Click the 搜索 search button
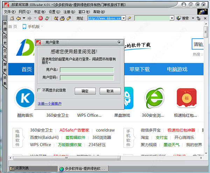Image resolution: width=210 pixels, height=173 pixels. [x=182, y=18]
